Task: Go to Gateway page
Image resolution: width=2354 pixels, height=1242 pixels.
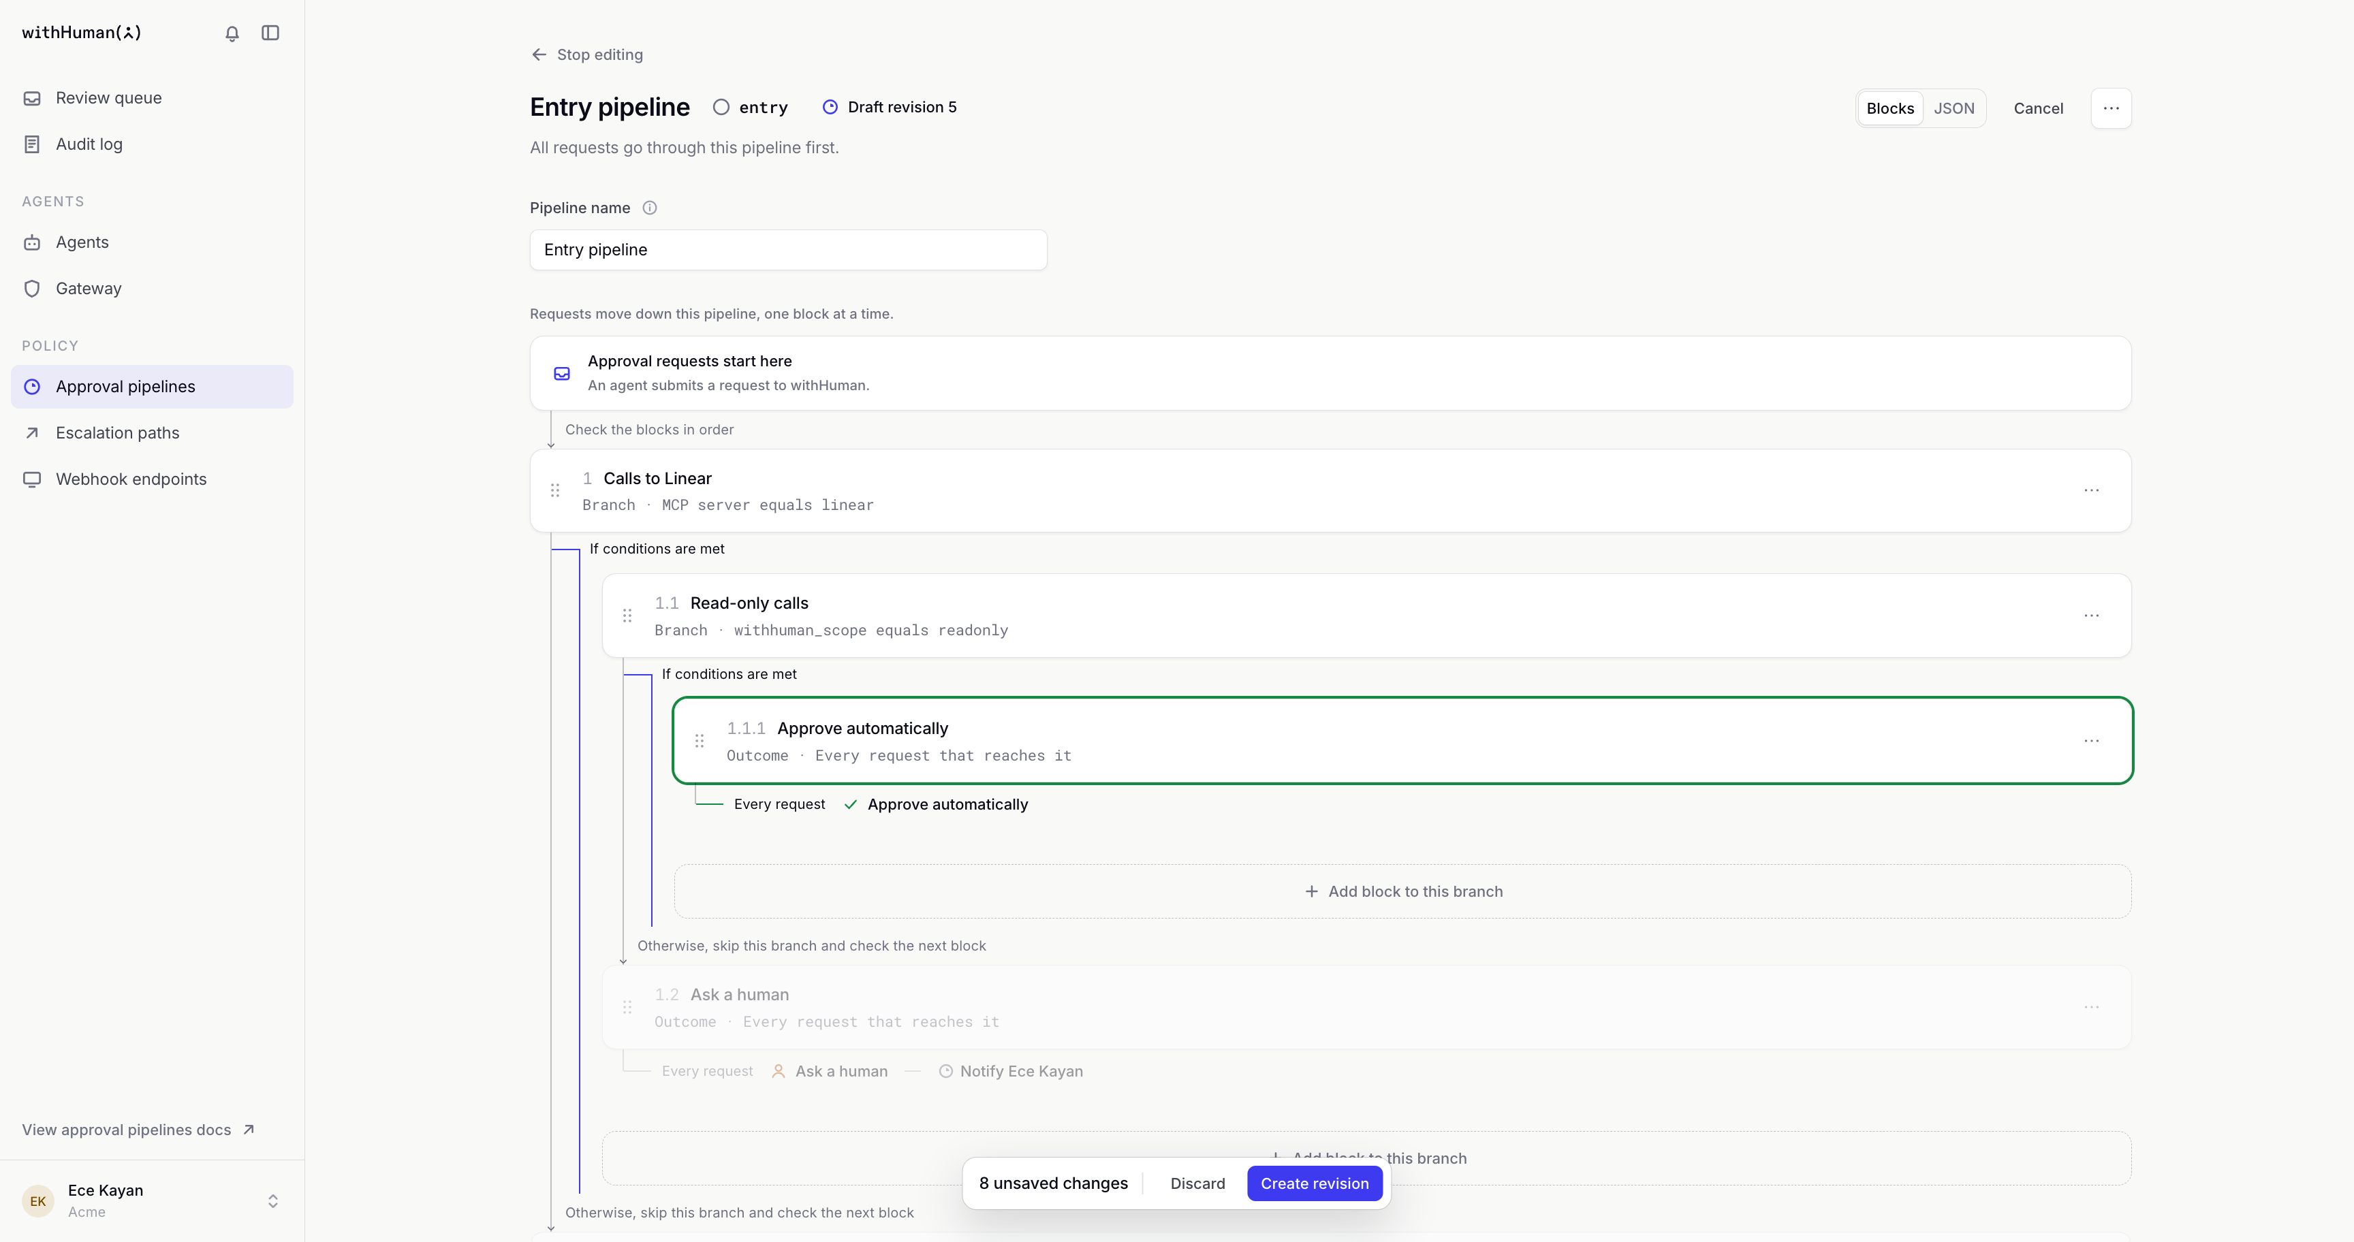Action: pyautogui.click(x=152, y=289)
